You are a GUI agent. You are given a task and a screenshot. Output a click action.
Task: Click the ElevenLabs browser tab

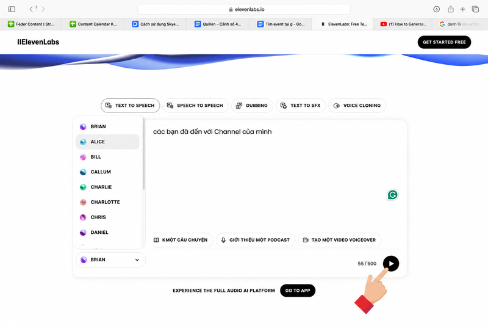pyautogui.click(x=343, y=24)
